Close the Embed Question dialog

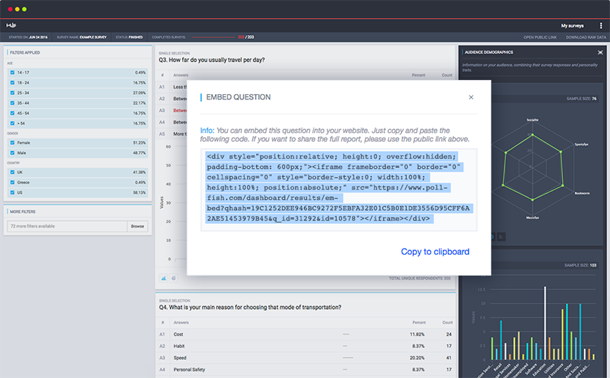coord(470,97)
